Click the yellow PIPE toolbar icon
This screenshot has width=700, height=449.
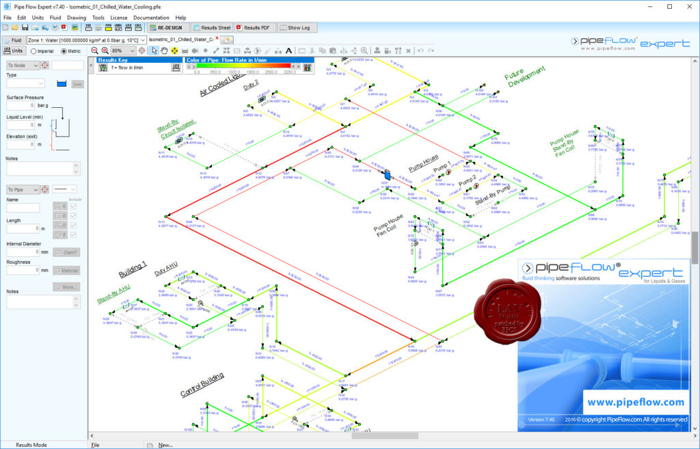coord(109,27)
